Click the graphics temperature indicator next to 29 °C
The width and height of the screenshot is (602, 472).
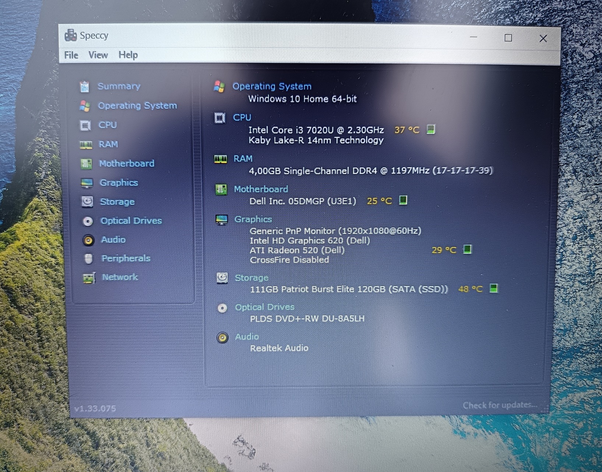[x=467, y=249]
